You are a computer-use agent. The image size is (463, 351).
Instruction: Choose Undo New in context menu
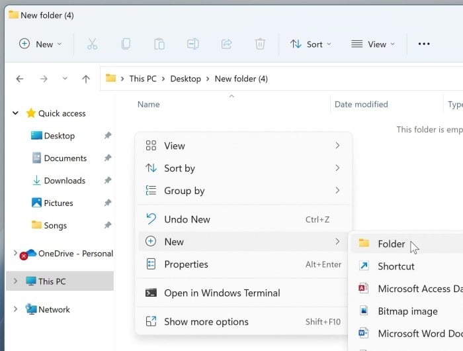(x=243, y=219)
